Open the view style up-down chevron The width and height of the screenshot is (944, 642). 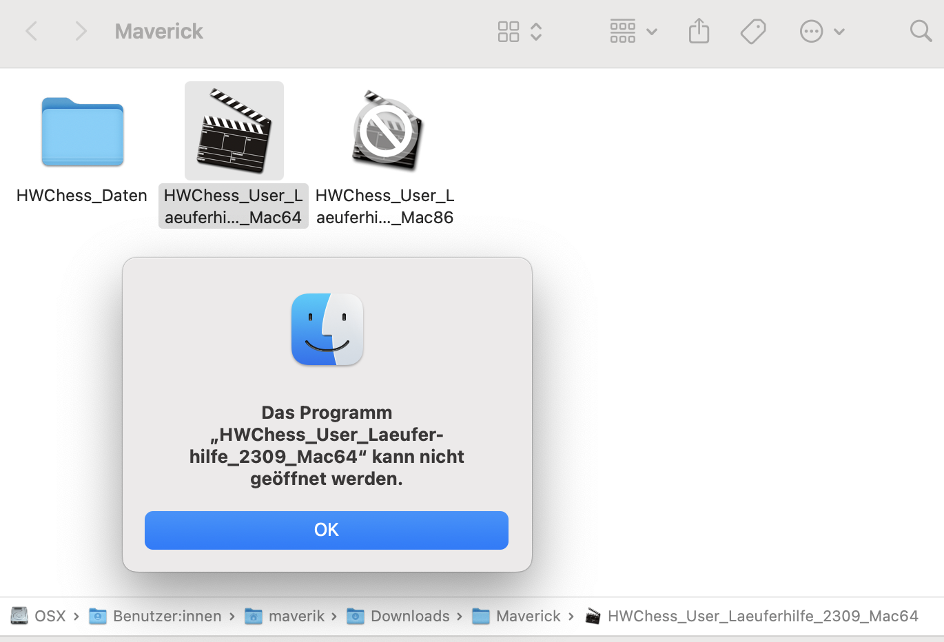click(x=536, y=31)
